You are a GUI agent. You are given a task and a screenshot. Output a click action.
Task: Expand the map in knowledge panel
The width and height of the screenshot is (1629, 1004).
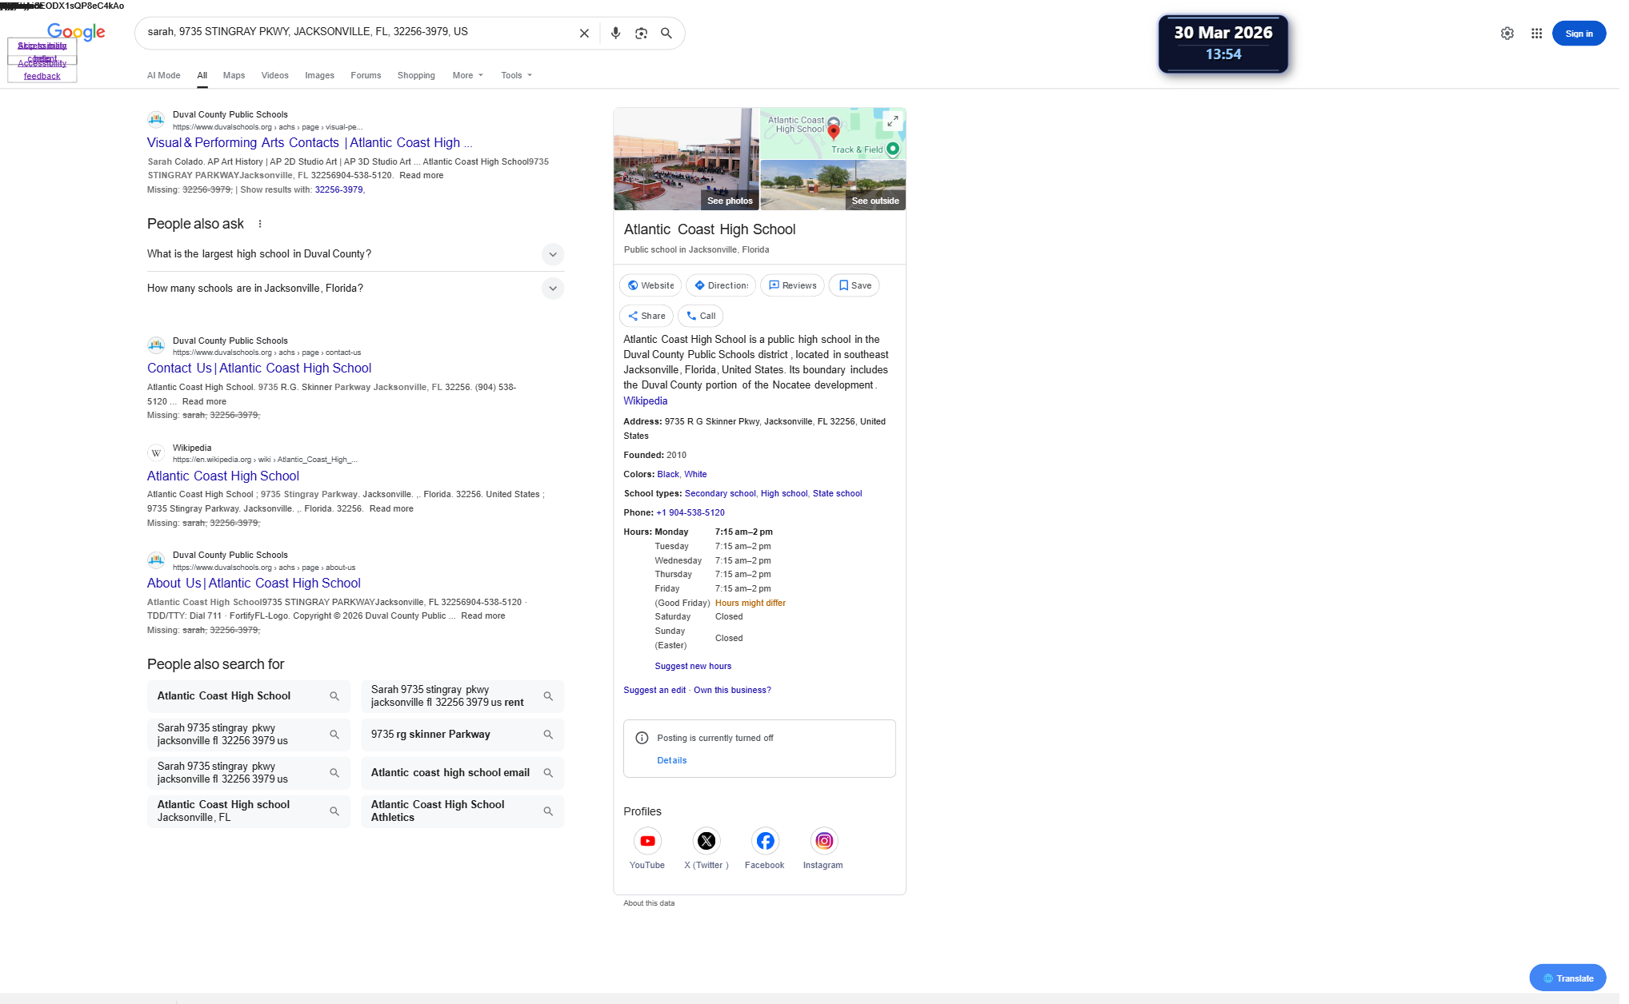[892, 121]
